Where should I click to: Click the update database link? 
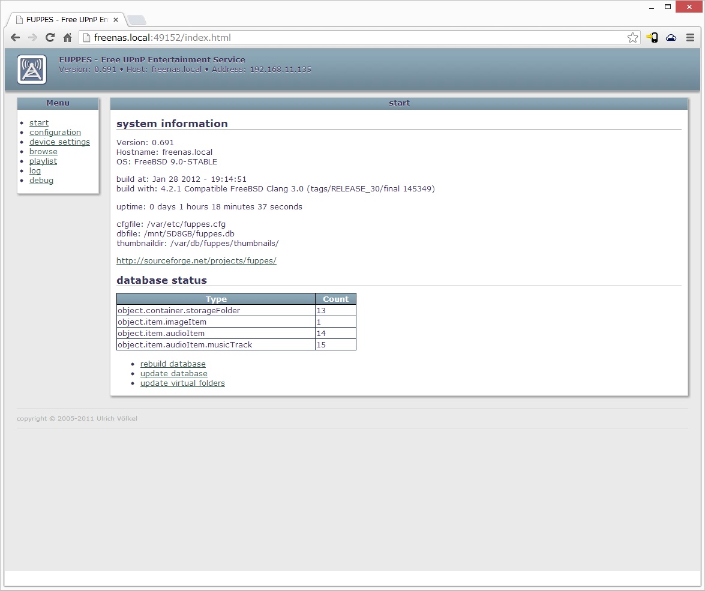[174, 374]
